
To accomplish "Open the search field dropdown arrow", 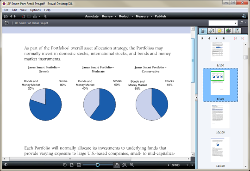I will click(236, 23).
